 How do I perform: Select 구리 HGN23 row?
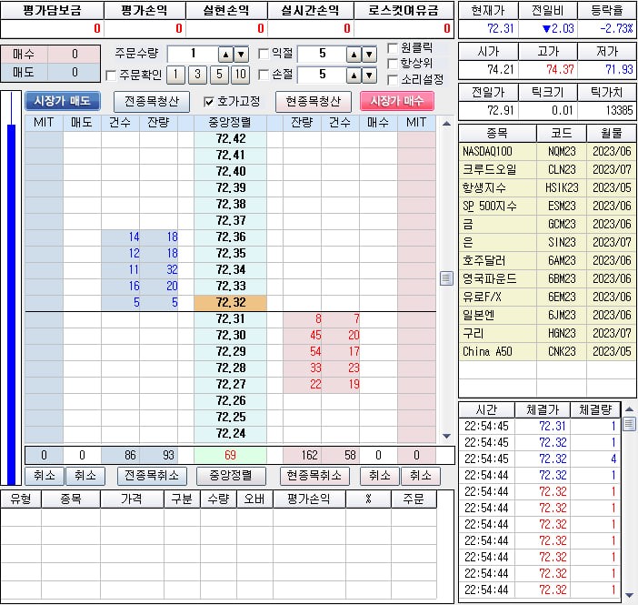click(547, 333)
